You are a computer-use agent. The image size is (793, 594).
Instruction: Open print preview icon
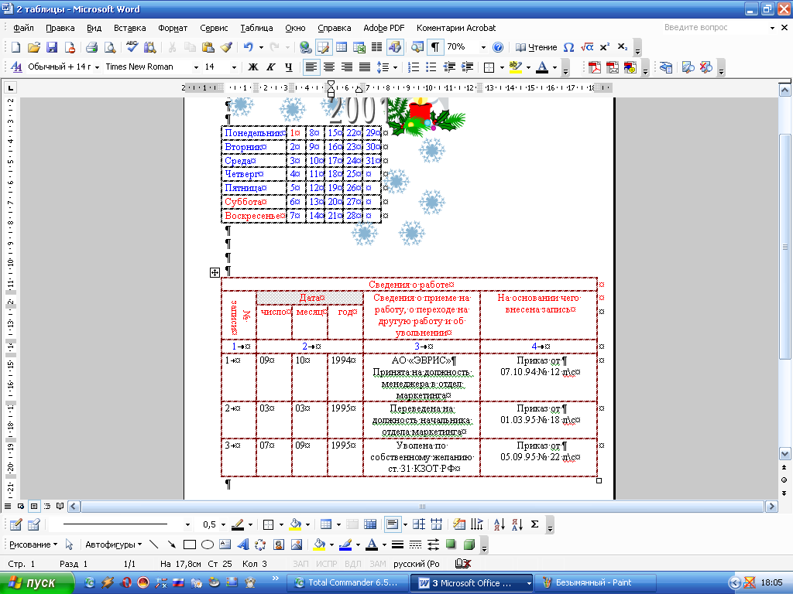pos(109,47)
